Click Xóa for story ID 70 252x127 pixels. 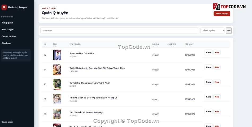pos(217,82)
